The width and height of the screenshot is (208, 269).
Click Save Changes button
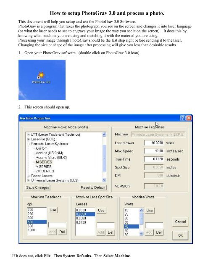[x=37, y=187]
